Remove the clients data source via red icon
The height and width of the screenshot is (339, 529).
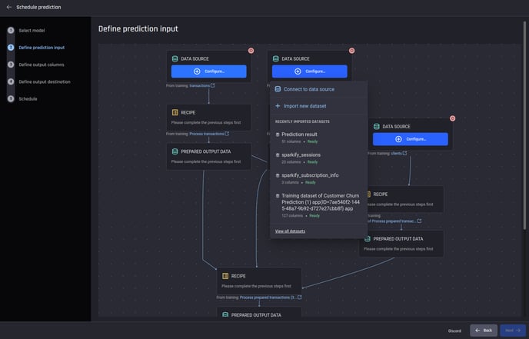(453, 118)
